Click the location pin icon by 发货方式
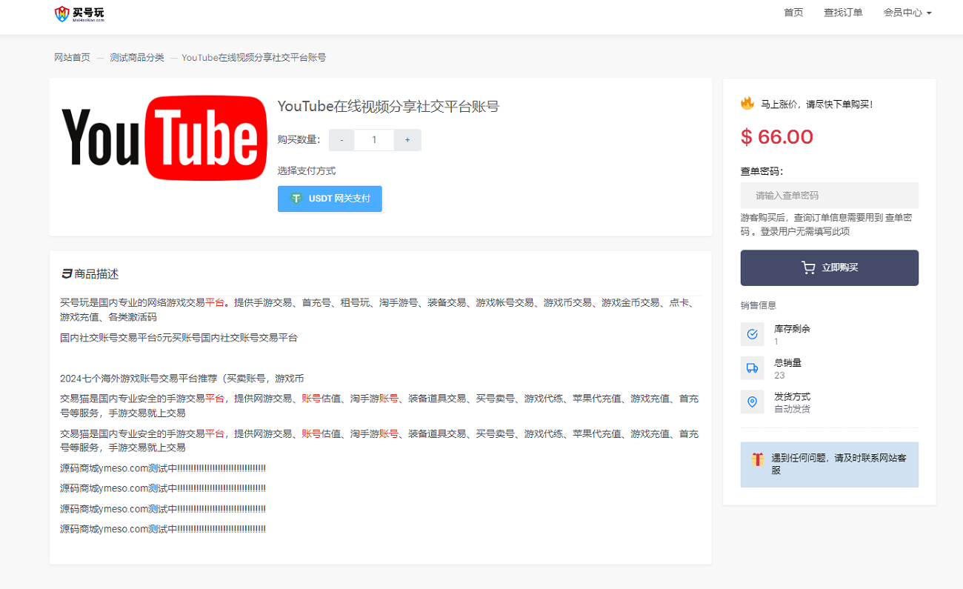Viewport: 963px width, 589px height. click(x=752, y=402)
